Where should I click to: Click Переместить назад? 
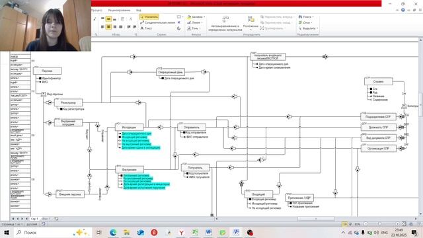(x=276, y=22)
